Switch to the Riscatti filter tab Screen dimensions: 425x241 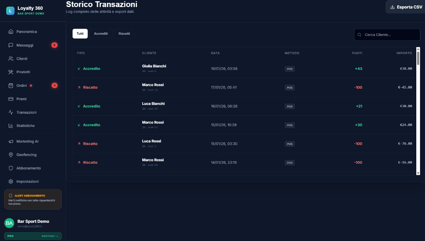click(x=124, y=33)
